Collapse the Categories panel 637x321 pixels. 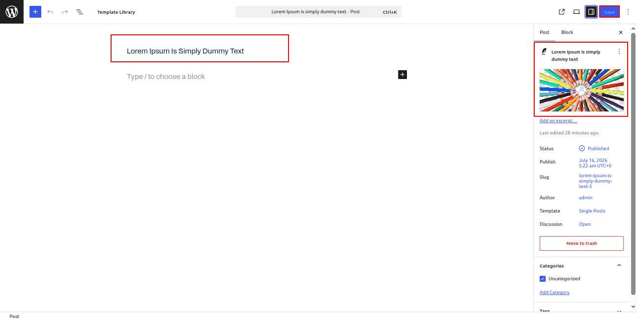[x=581, y=266]
